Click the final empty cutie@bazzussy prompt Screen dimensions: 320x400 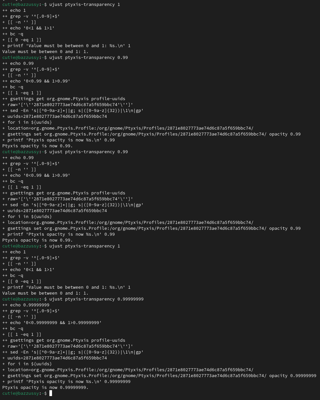click(x=23, y=393)
